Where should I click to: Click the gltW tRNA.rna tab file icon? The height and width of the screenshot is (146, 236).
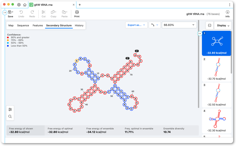click(31, 5)
